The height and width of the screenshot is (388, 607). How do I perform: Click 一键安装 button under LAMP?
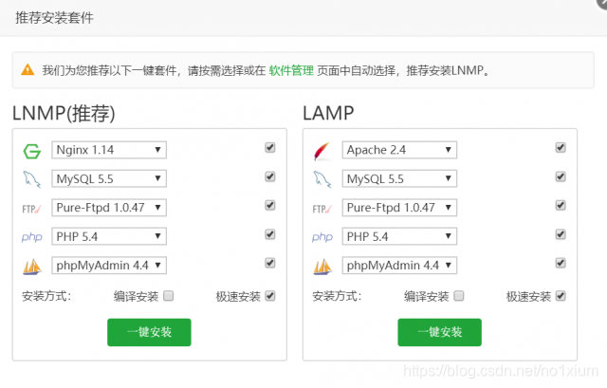point(439,332)
